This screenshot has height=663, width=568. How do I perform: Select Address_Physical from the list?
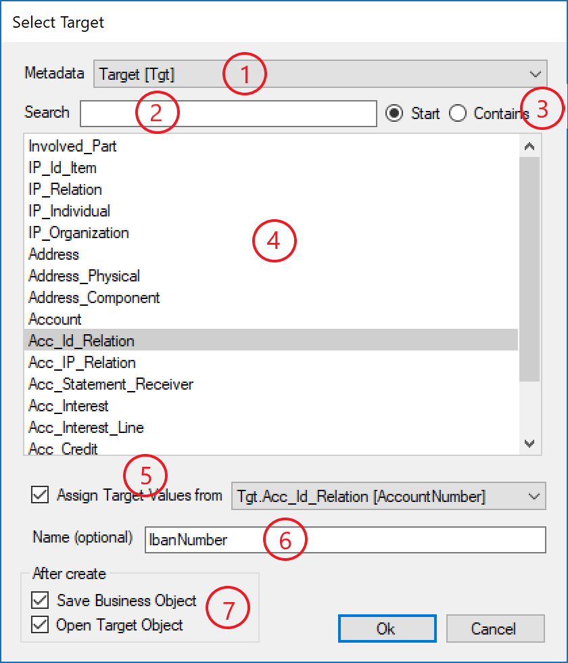(x=84, y=275)
